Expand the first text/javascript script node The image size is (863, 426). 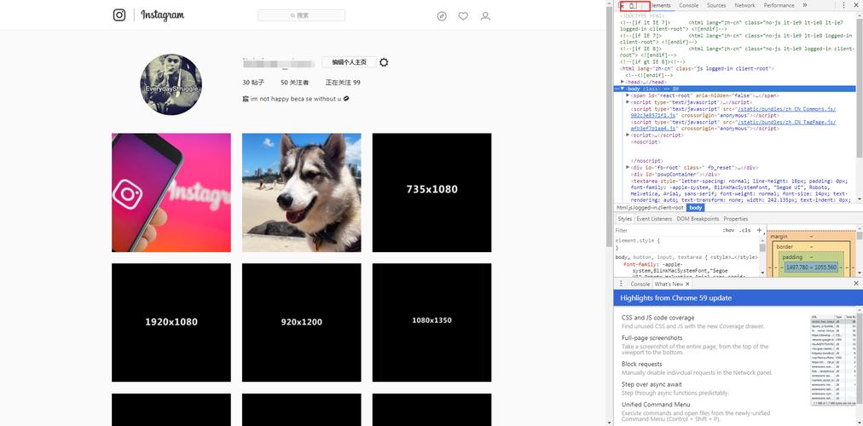(628, 101)
